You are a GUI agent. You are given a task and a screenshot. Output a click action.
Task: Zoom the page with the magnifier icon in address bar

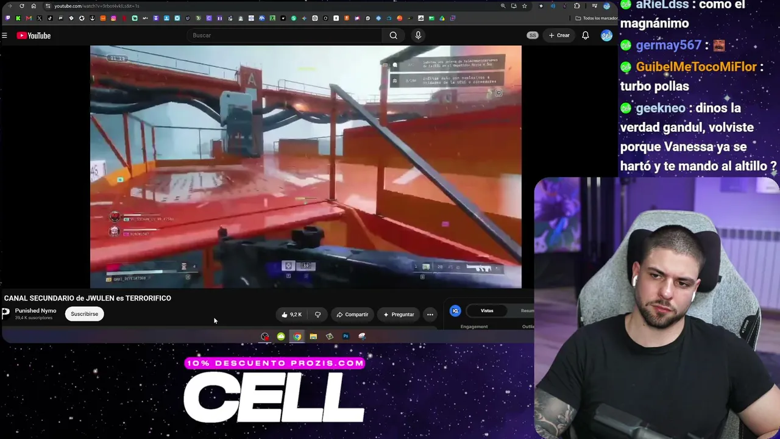[x=503, y=6]
